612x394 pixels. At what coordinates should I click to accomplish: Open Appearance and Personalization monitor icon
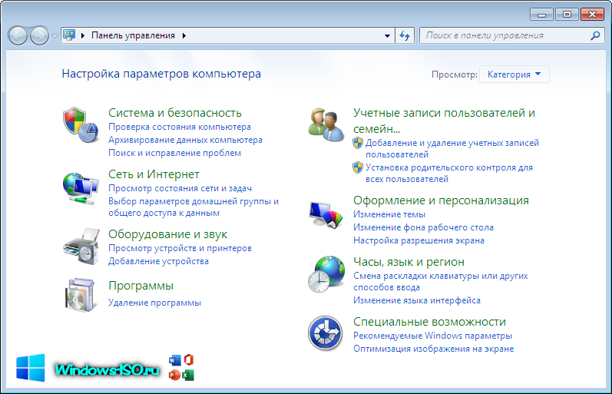(x=326, y=214)
